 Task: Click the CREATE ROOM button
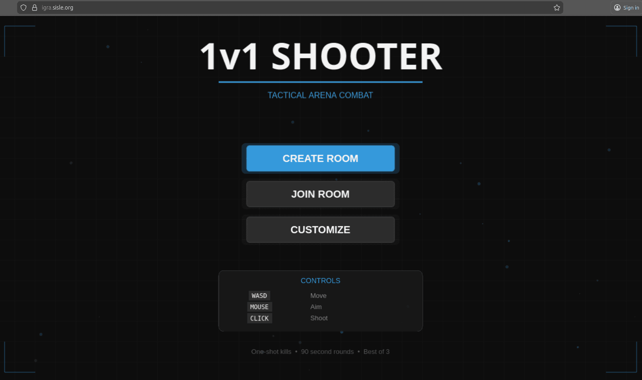[320, 158]
